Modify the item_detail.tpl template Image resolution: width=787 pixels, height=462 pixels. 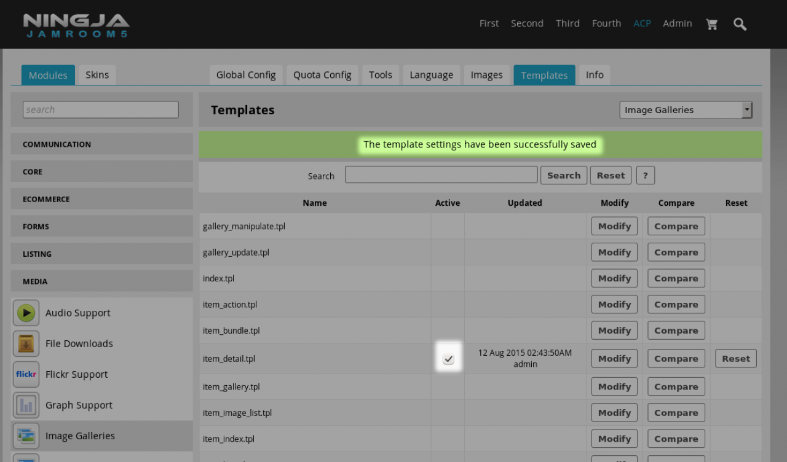point(614,359)
